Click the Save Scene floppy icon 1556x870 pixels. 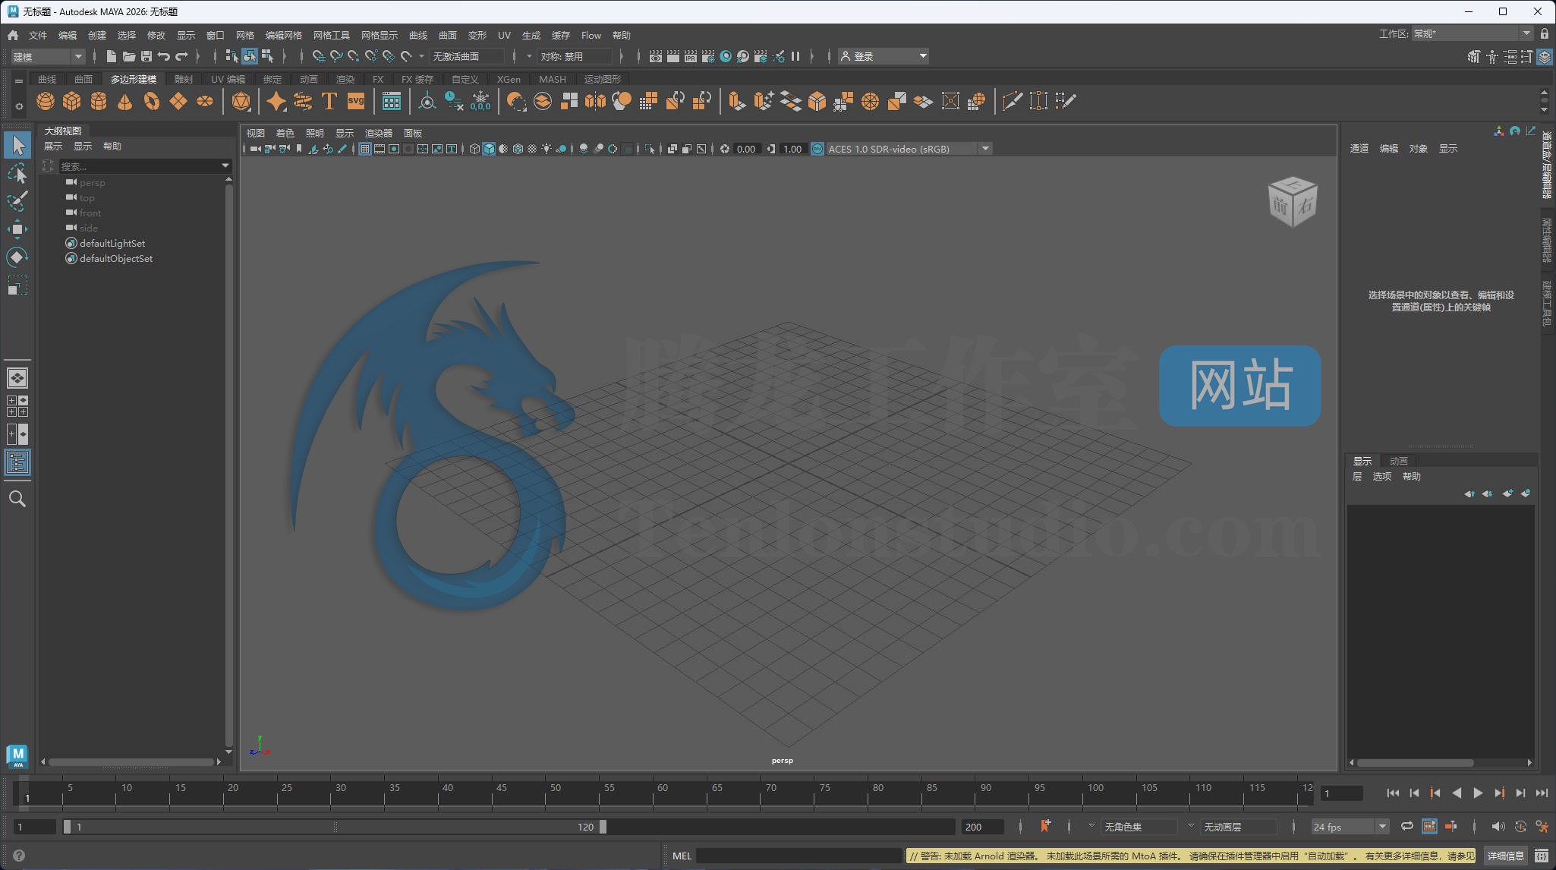coord(146,56)
